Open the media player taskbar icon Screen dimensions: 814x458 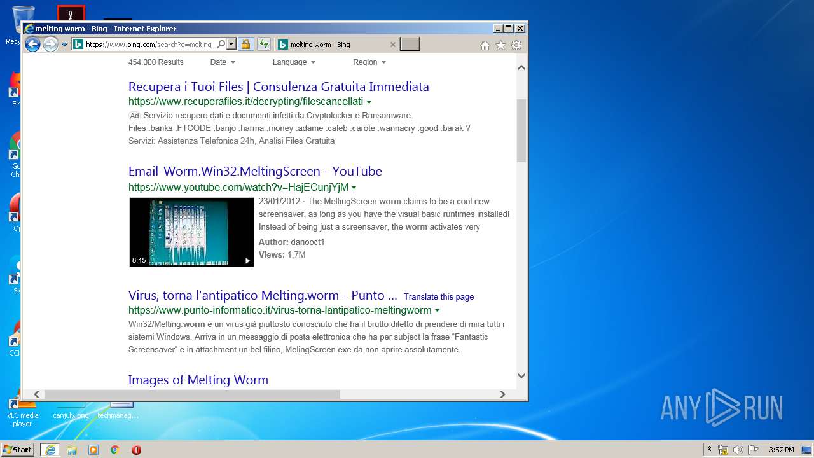(x=93, y=450)
